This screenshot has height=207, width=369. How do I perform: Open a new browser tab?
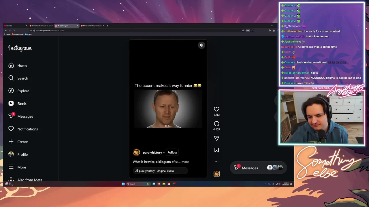(x=108, y=26)
